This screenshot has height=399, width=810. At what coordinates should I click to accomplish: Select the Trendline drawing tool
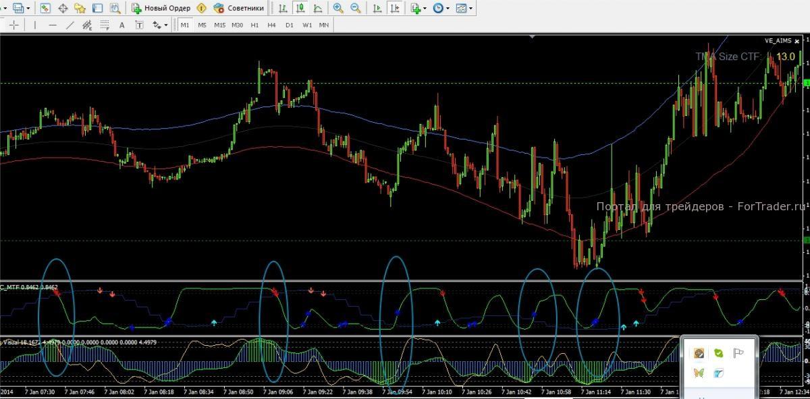click(70, 25)
